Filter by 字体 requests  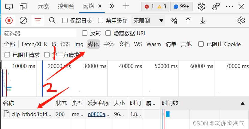pyautogui.click(x=109, y=44)
